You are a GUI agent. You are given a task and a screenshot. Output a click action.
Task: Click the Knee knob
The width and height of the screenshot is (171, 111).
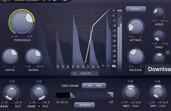[159, 36]
